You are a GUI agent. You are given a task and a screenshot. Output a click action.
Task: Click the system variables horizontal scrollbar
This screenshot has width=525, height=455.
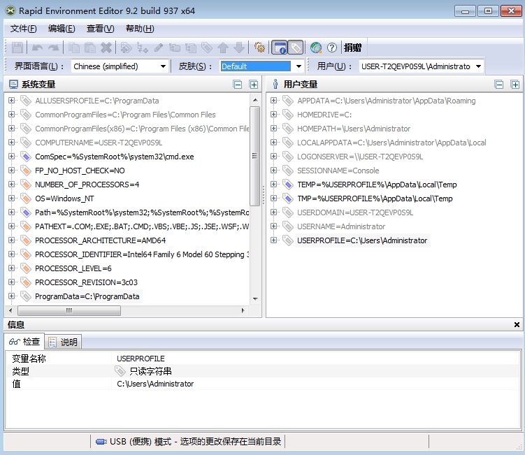coord(126,310)
